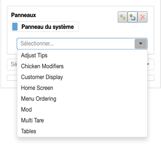Click the add new panel icon
This screenshot has width=161, height=146.
pos(133,17)
